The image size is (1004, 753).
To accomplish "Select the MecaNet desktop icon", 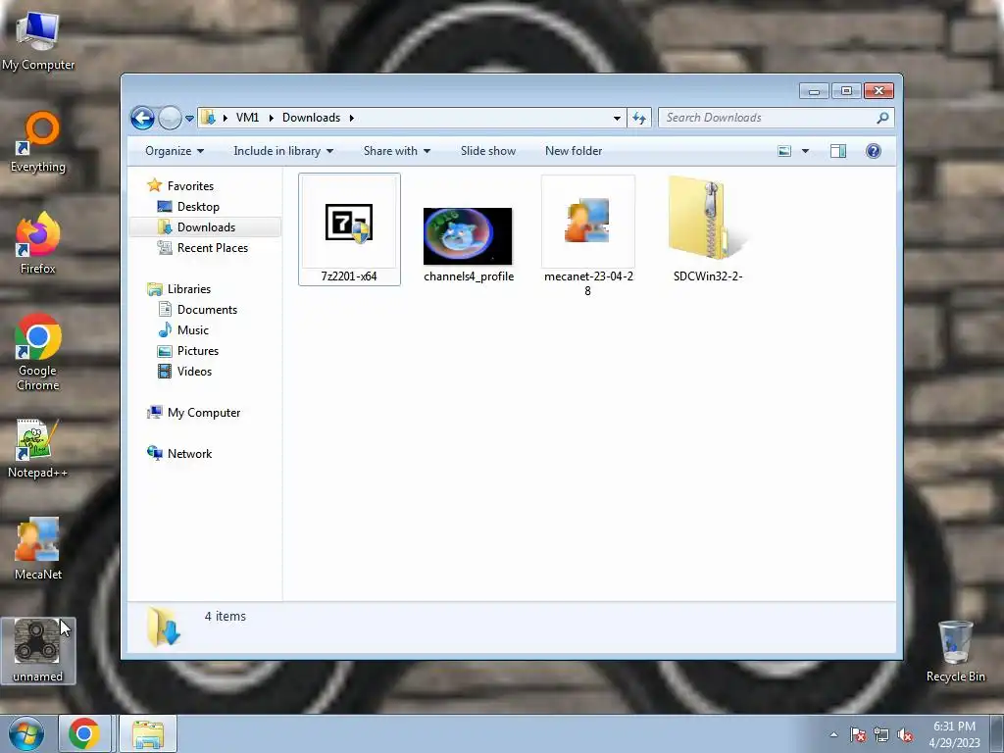I will pos(38,549).
